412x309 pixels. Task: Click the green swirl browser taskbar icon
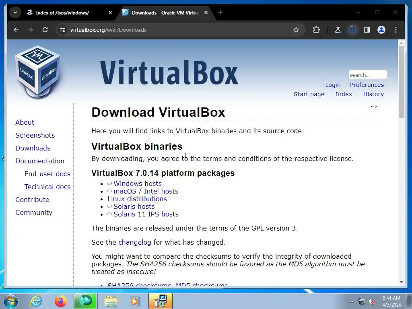coord(86,301)
